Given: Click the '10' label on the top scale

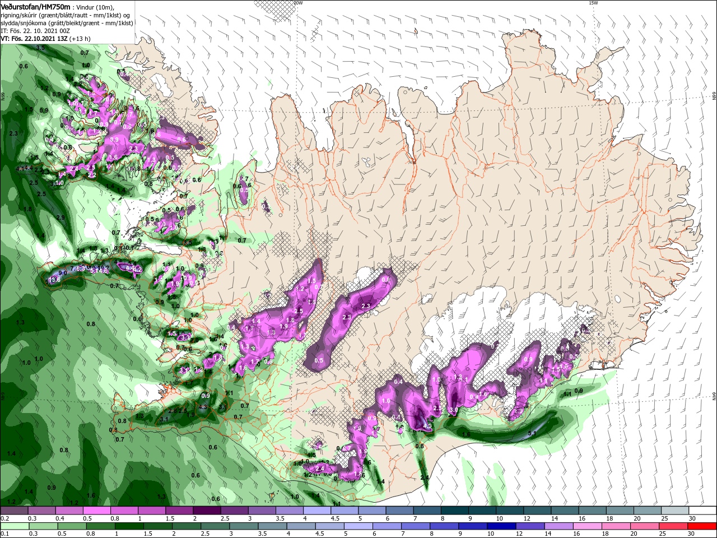Looking at the screenshot, I should coord(499,518).
